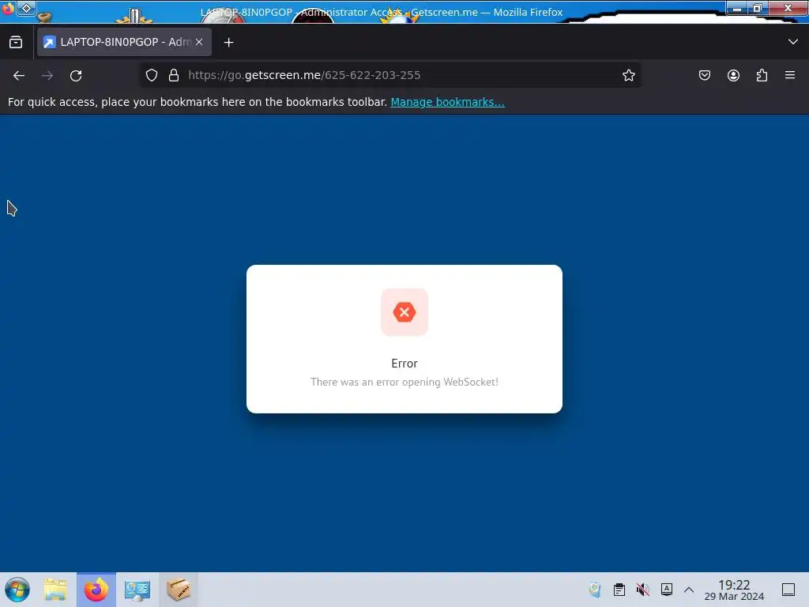
Task: Select the LAPTOP-8IN0PGOP - Adm tab
Action: [x=124, y=42]
